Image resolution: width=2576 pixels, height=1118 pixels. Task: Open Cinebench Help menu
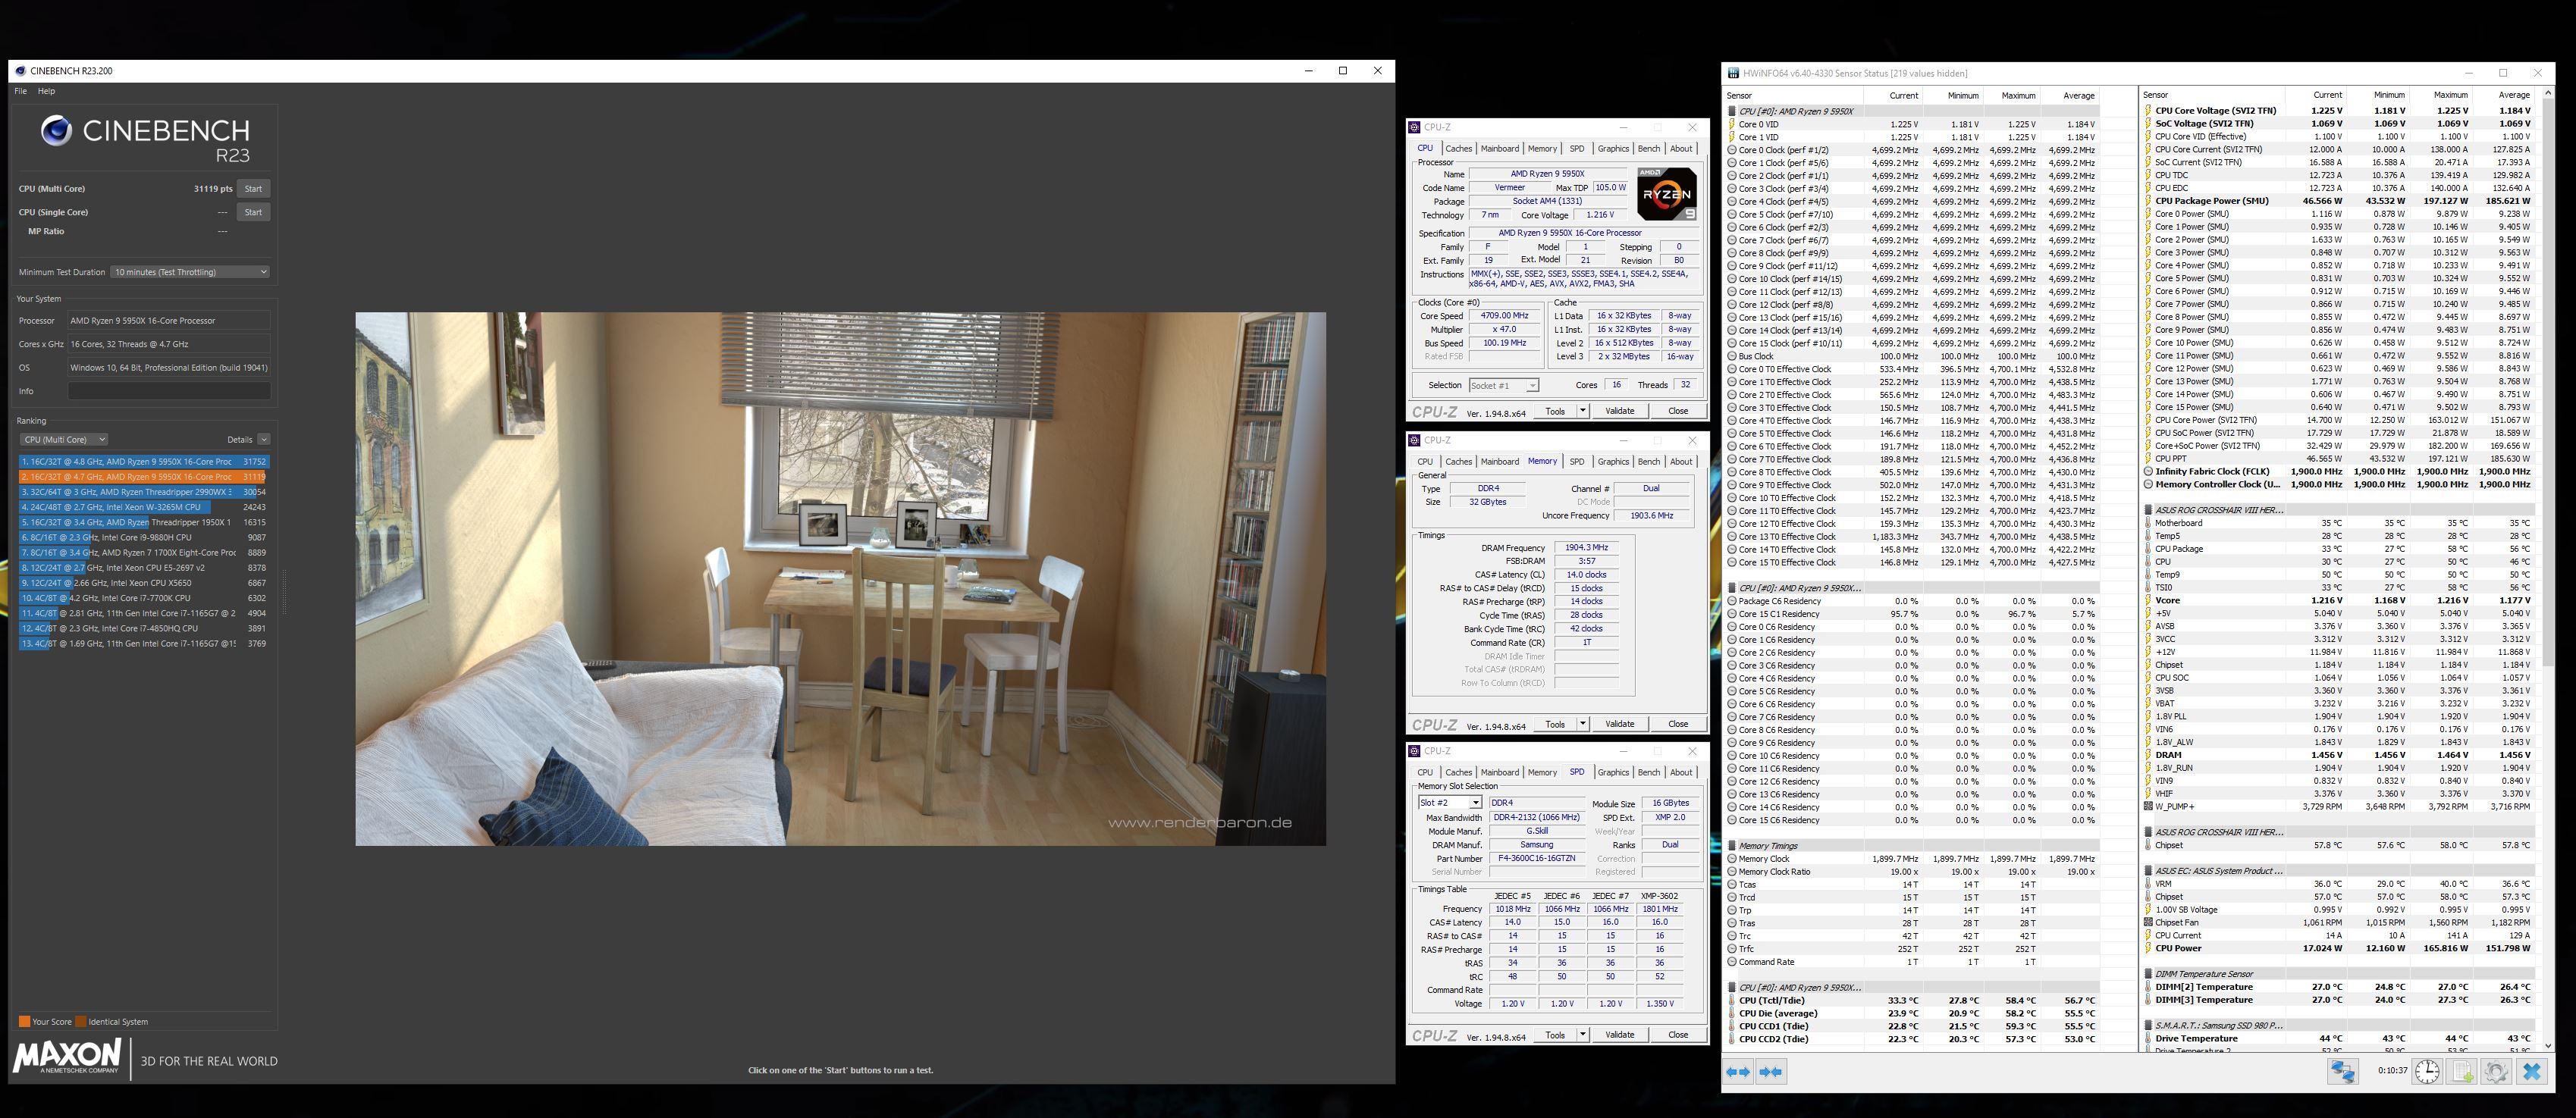point(46,91)
